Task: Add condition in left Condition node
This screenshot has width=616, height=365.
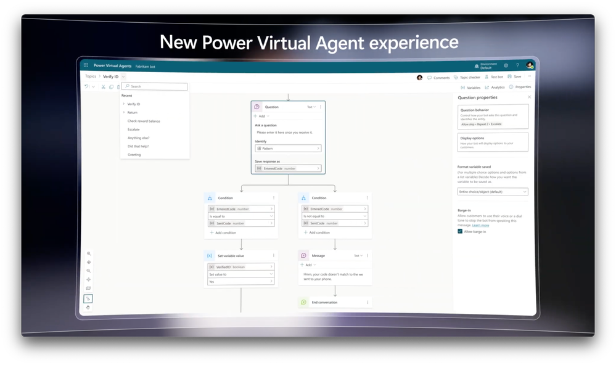Action: tap(223, 232)
